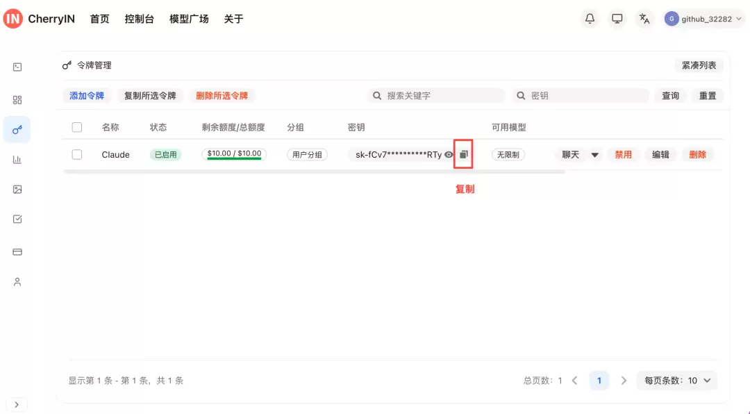This screenshot has width=750, height=414.
Task: Open the wallet card sidebar icon
Action: coord(17,251)
